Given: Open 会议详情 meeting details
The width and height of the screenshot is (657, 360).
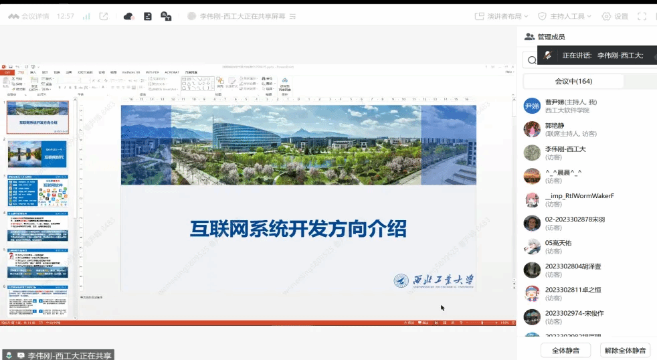Looking at the screenshot, I should click(x=29, y=16).
